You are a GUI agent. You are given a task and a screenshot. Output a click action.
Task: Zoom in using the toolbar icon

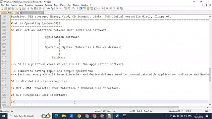(57, 9)
